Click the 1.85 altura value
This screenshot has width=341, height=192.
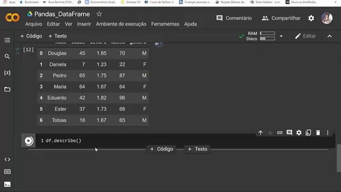point(102,53)
